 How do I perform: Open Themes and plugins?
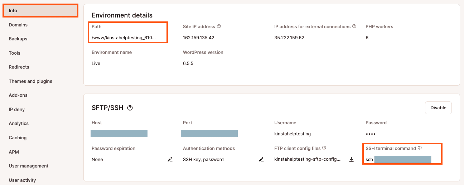30,81
